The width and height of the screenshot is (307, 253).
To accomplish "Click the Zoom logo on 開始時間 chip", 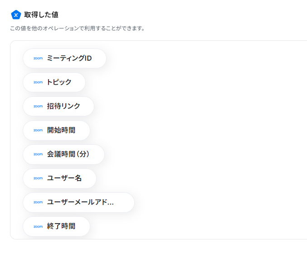I will [38, 130].
